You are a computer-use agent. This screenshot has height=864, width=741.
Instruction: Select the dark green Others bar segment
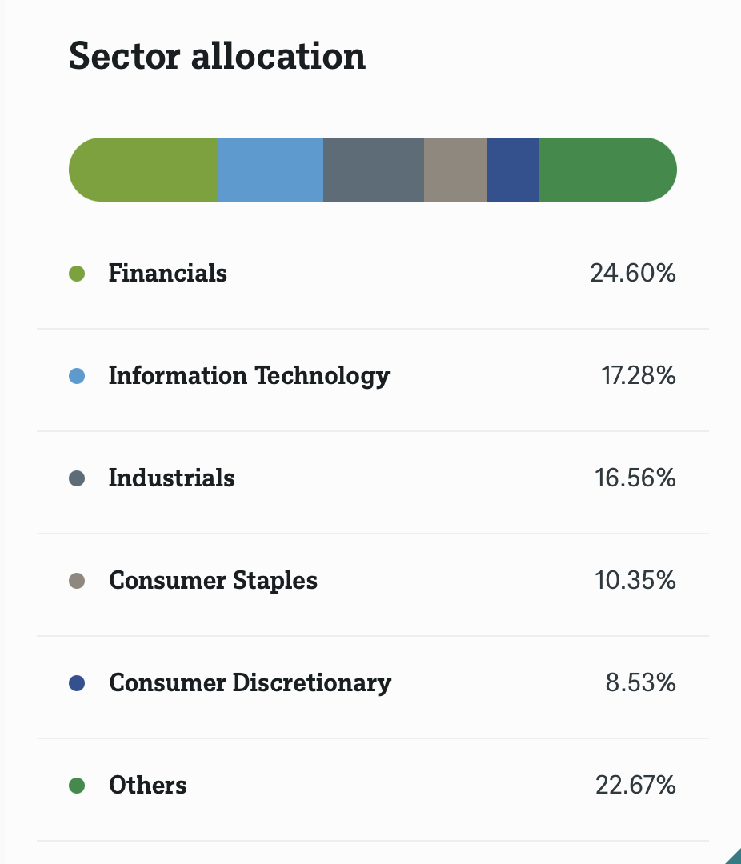(x=607, y=170)
